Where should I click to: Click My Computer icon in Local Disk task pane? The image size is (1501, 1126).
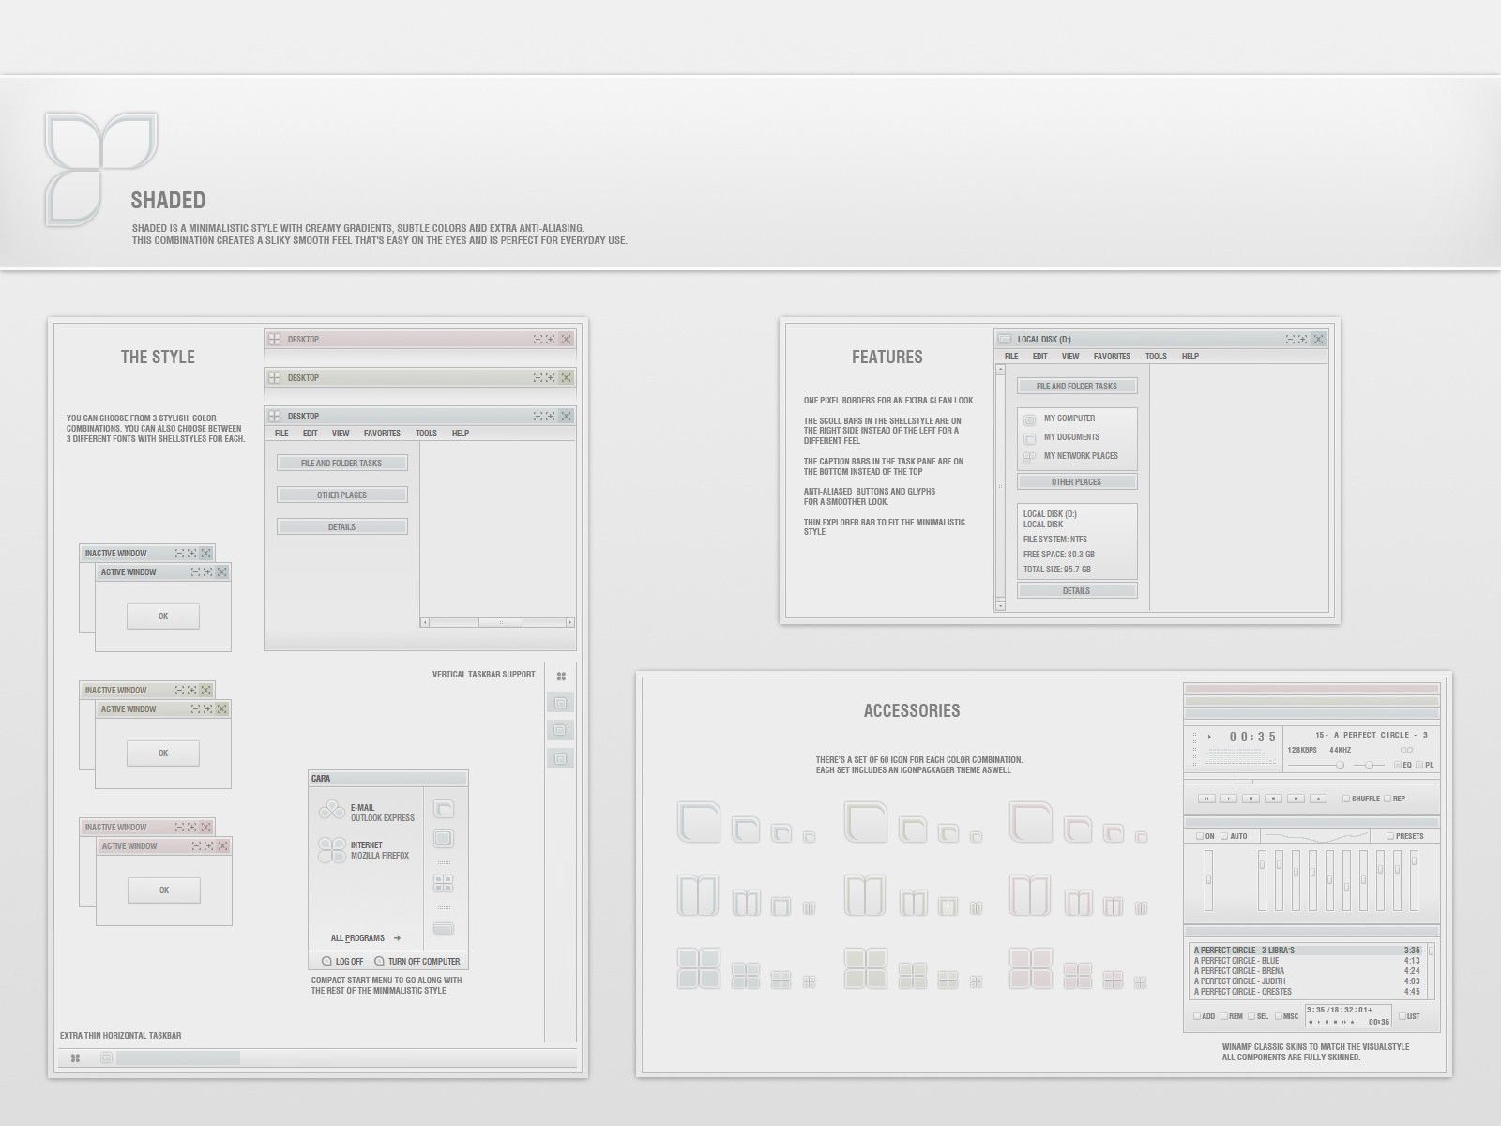pyautogui.click(x=1029, y=419)
